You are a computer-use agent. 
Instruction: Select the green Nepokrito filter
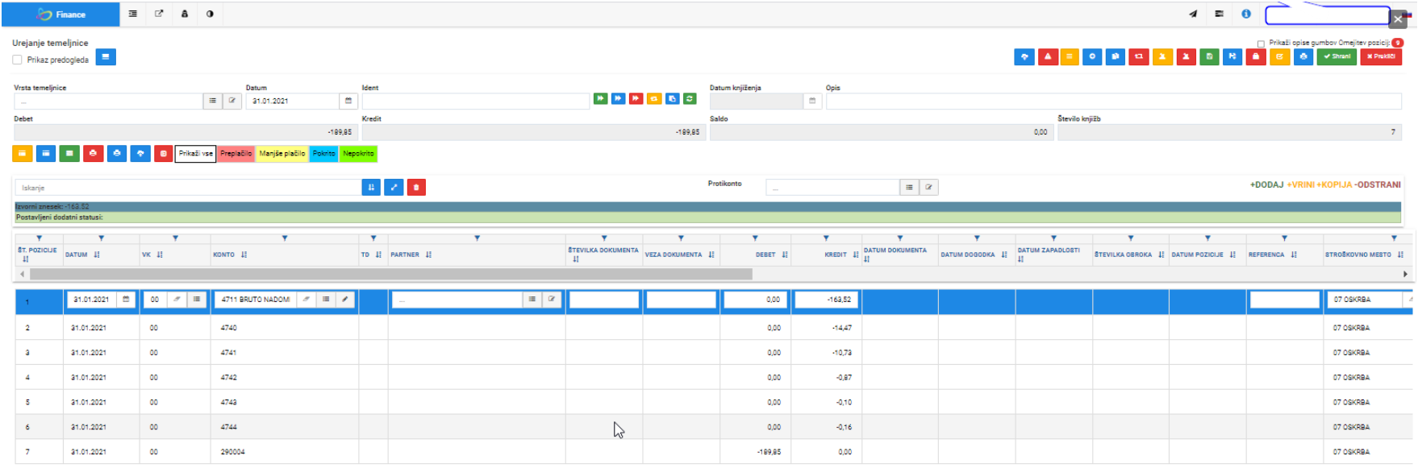(358, 154)
